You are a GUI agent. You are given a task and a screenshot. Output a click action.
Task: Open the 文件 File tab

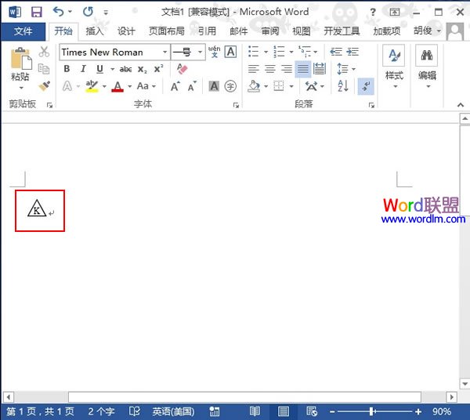click(23, 31)
